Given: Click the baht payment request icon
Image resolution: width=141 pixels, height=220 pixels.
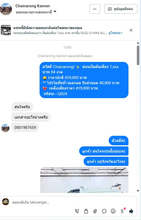Looking at the screenshot, I should click(122, 211).
